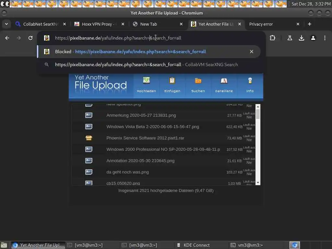Click the 73,40 MB size text
The width and height of the screenshot is (332, 249).
[234, 138]
